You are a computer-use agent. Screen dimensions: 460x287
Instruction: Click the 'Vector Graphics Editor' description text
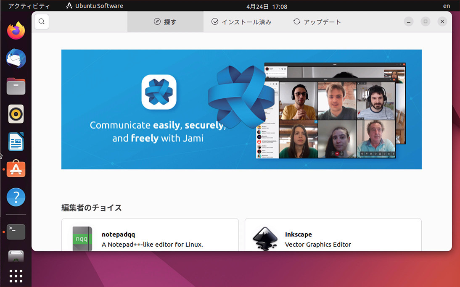[318, 245]
